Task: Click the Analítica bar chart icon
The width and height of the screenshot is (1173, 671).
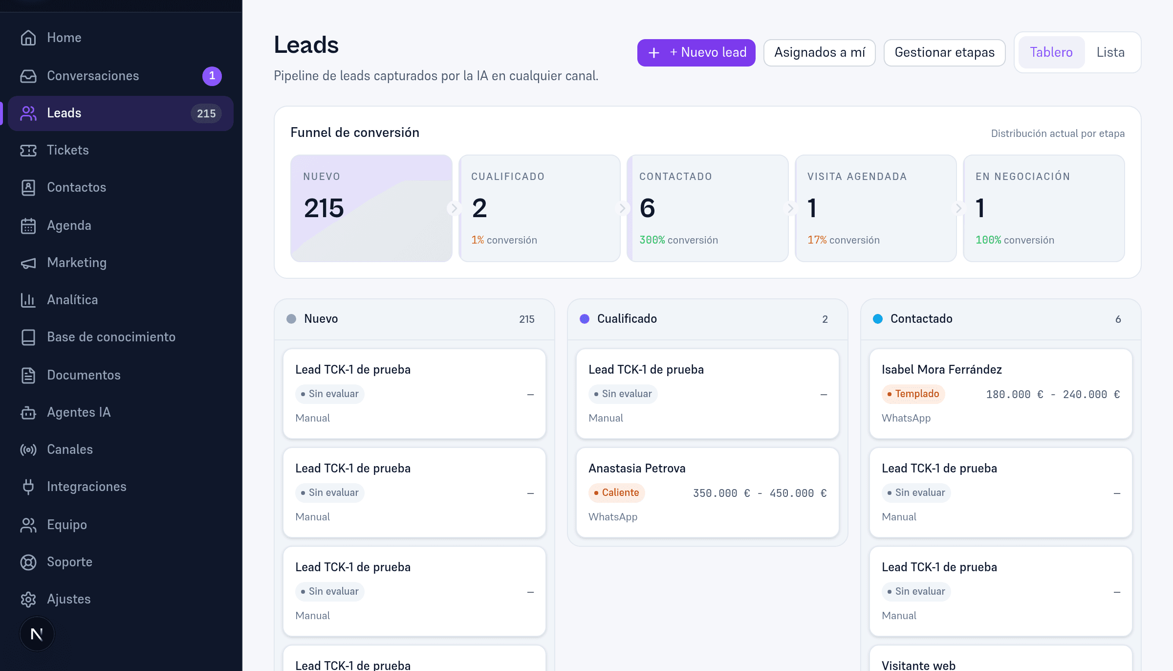Action: 28,300
